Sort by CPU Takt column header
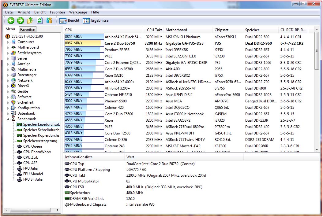Viewport: 323px width, 217px height. pos(153,30)
